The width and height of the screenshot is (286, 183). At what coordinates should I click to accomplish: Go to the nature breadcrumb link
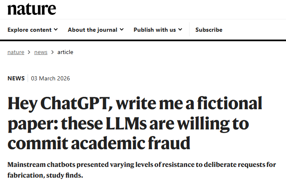pyautogui.click(x=16, y=52)
